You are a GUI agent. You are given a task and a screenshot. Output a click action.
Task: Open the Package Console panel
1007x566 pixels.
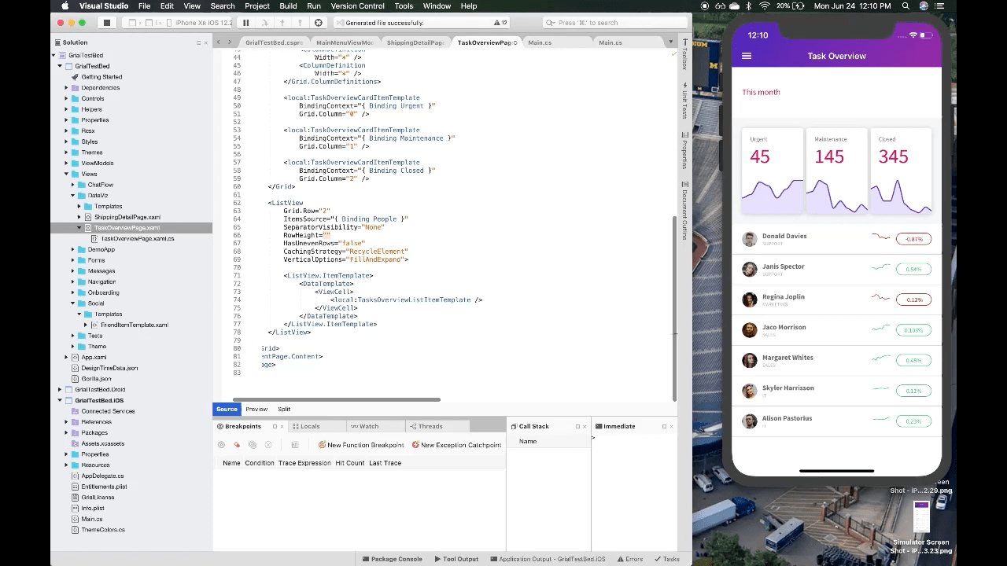coord(392,559)
